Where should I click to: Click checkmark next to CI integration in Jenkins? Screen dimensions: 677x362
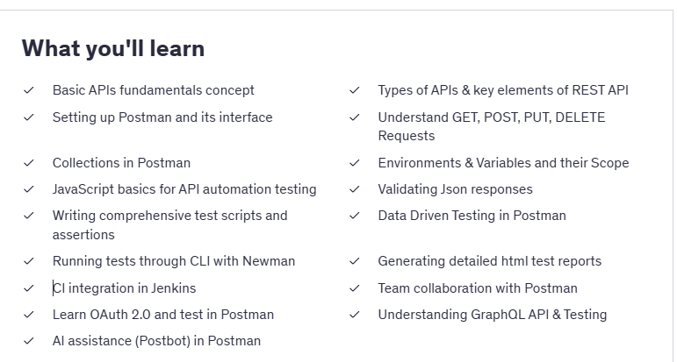29,288
